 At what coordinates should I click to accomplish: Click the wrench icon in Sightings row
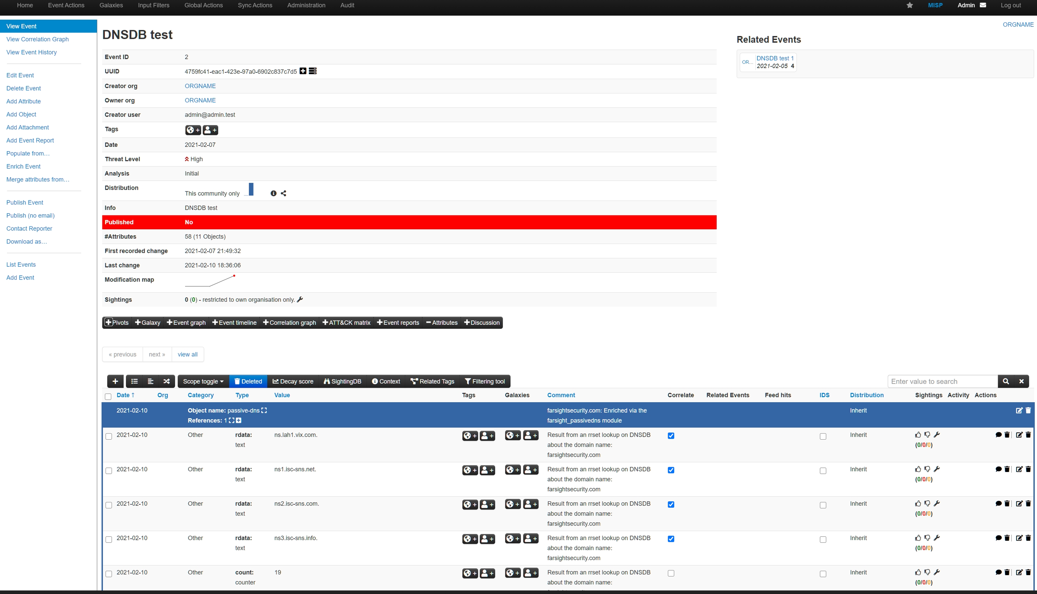300,299
